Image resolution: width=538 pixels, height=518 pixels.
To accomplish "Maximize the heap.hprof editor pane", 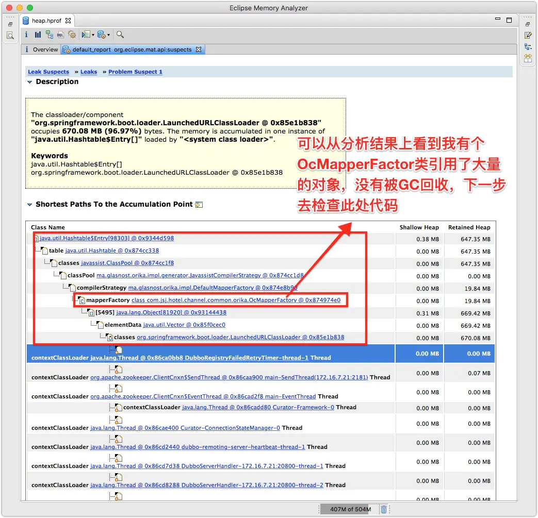I will 509,20.
